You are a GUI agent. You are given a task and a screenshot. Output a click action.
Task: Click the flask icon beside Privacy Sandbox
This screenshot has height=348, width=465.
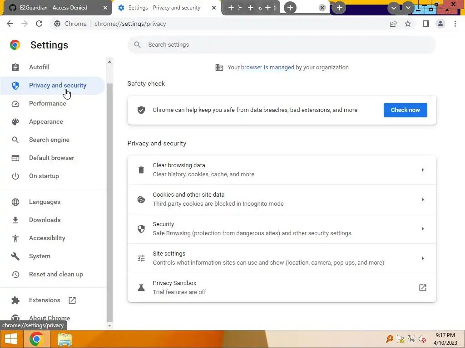pos(141,288)
